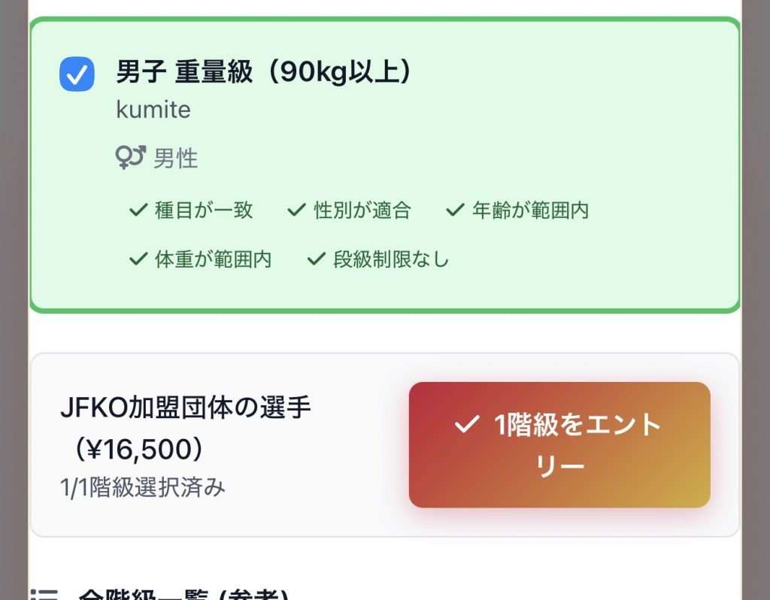Click the checkmark icon before 体重が範囲内
The image size is (770, 600).
click(137, 259)
